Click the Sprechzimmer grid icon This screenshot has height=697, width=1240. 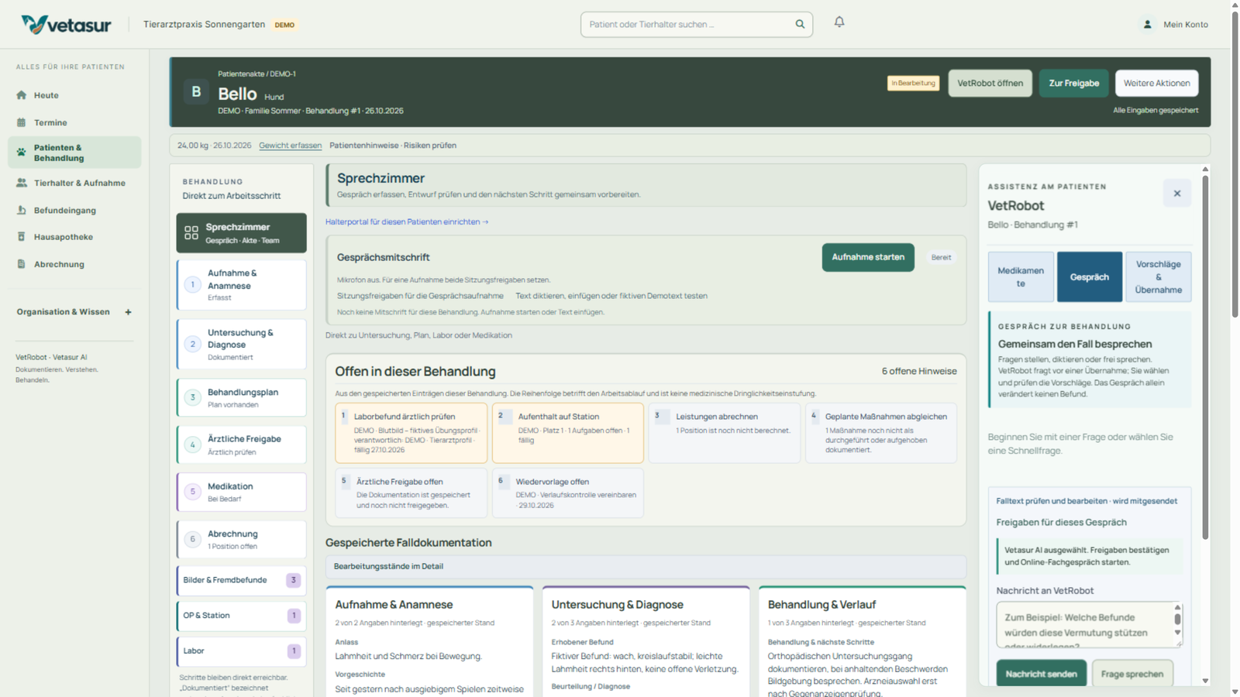pyautogui.click(x=191, y=233)
